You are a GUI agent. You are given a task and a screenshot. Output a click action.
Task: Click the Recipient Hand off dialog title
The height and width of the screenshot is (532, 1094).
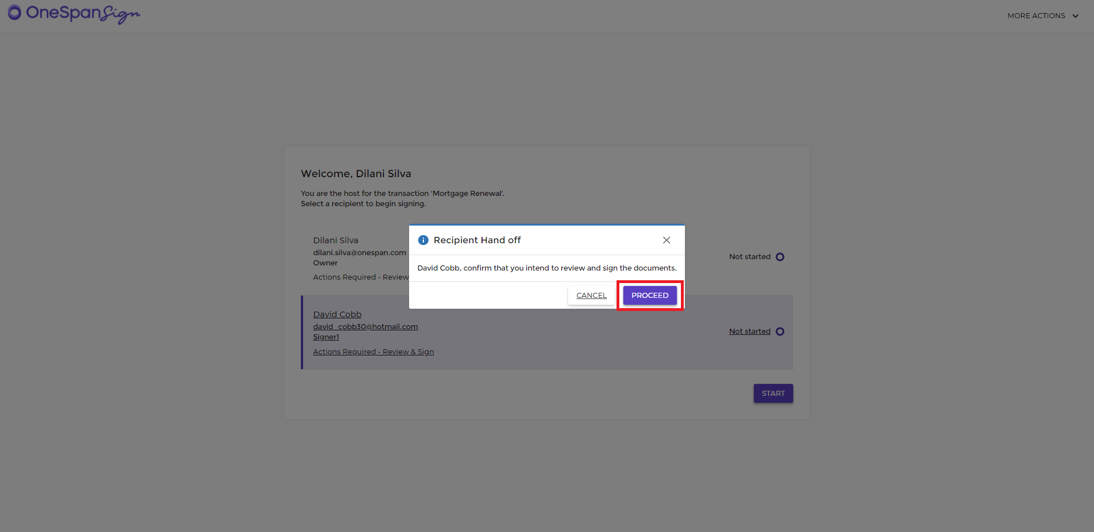click(477, 240)
